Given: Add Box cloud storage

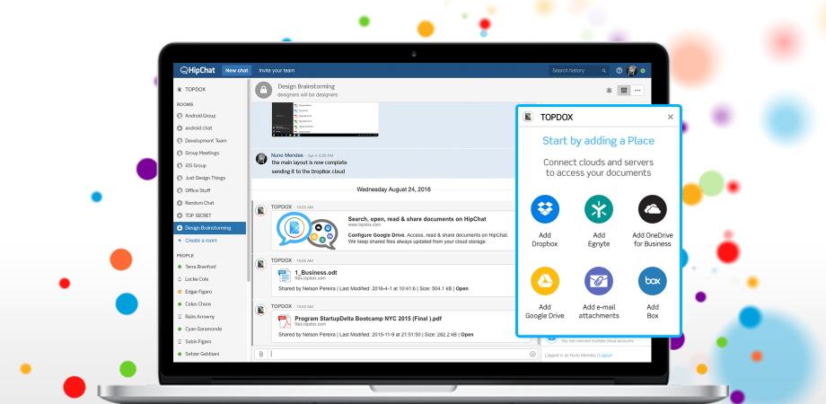Looking at the screenshot, I should (652, 293).
